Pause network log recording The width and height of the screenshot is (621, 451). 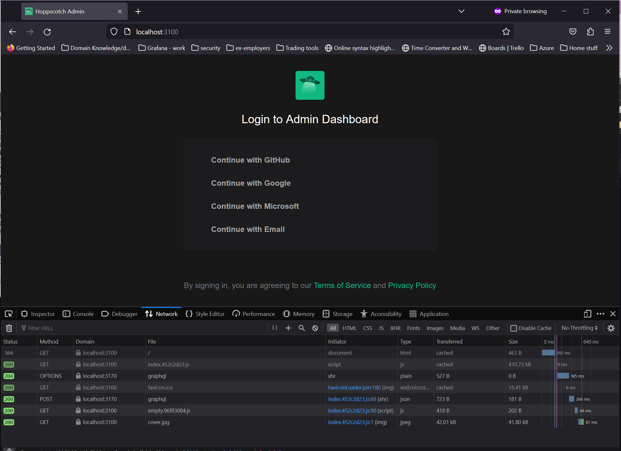click(274, 328)
